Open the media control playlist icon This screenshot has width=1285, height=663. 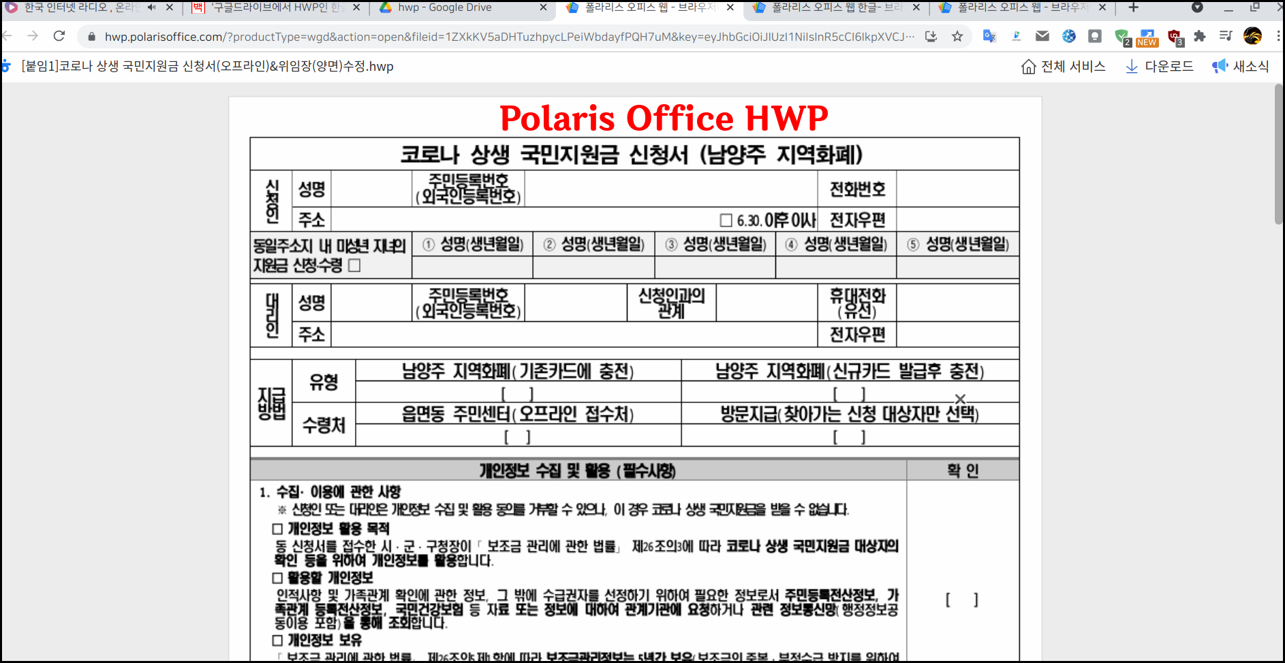tap(1226, 37)
